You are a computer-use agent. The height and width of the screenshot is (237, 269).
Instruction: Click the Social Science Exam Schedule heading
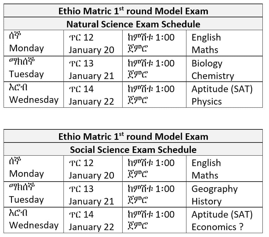(x=133, y=149)
